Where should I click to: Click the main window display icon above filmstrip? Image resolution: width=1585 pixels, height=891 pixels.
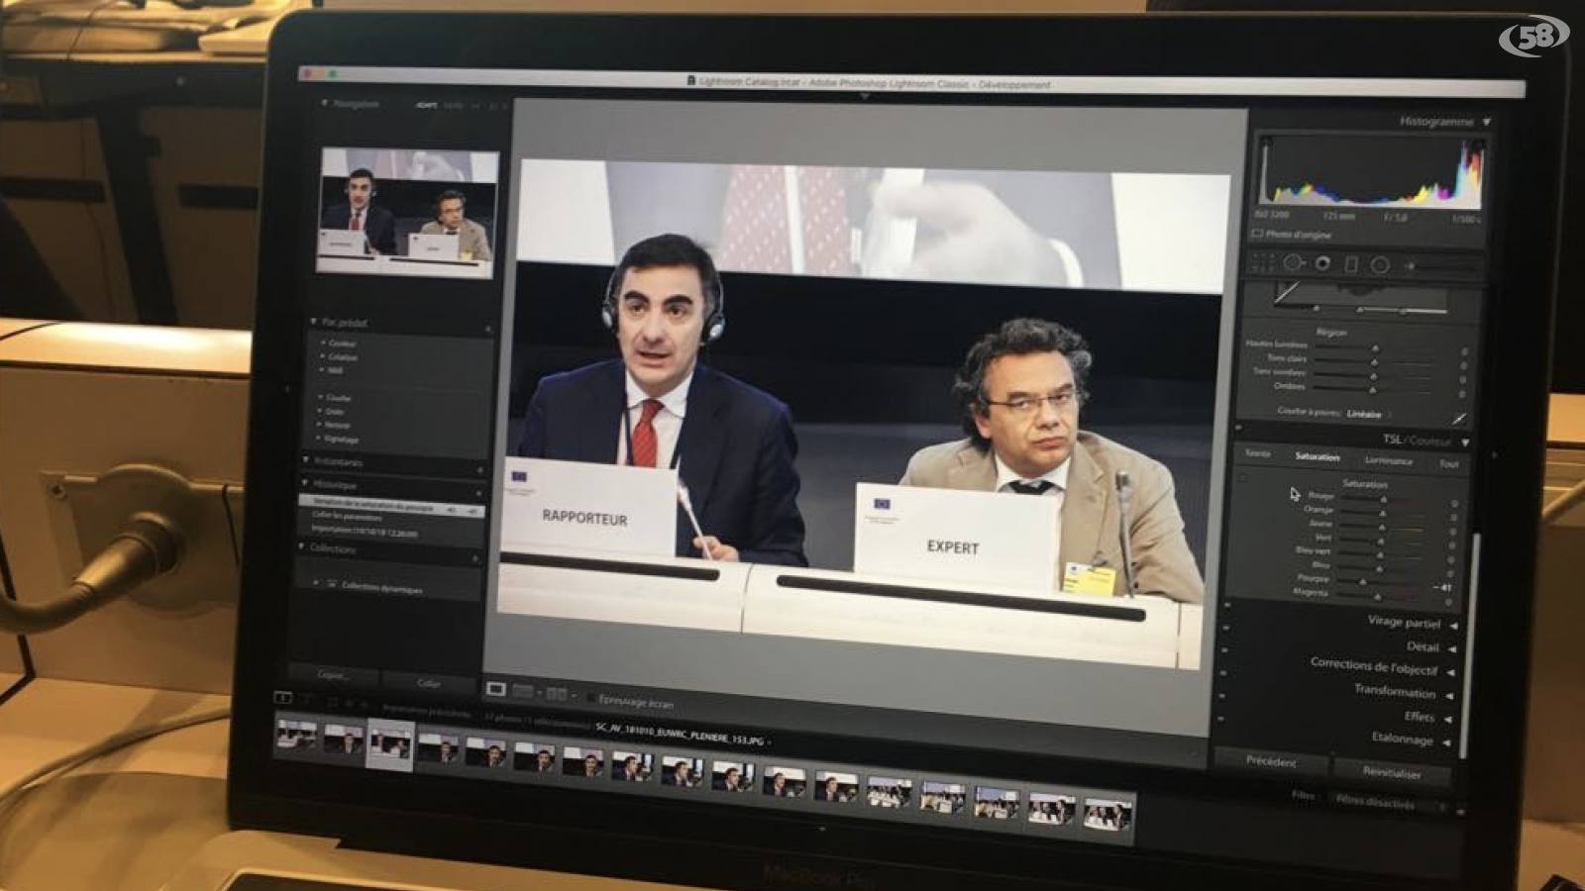pos(282,698)
